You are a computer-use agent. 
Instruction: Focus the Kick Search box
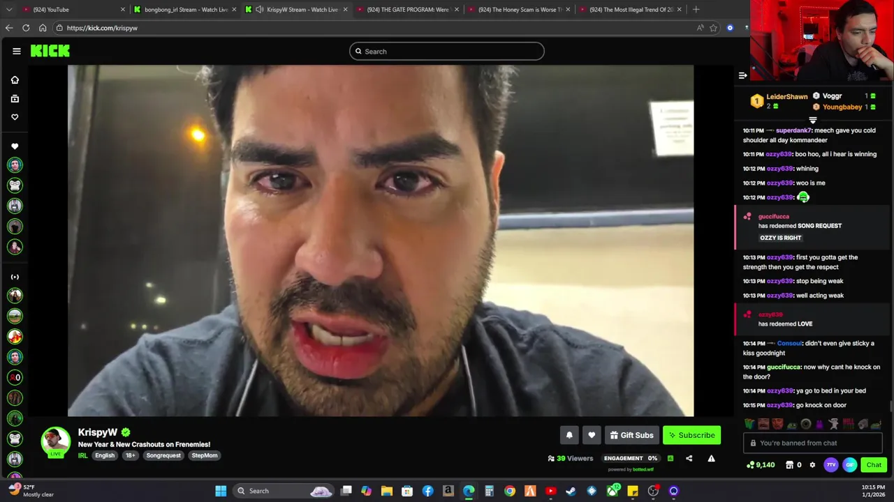click(446, 51)
